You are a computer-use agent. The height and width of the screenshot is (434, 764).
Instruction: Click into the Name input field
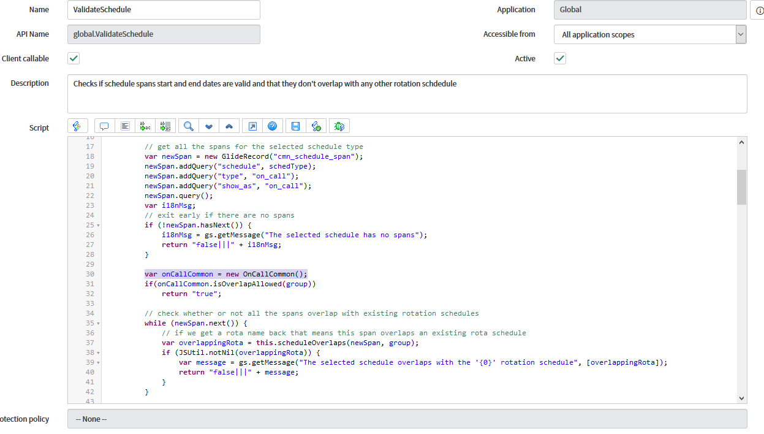click(164, 10)
